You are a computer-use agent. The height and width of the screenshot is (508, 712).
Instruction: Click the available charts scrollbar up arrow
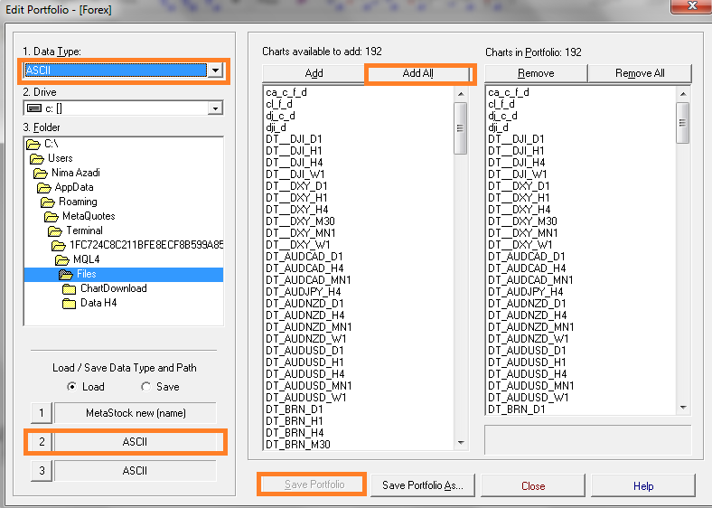pos(461,94)
